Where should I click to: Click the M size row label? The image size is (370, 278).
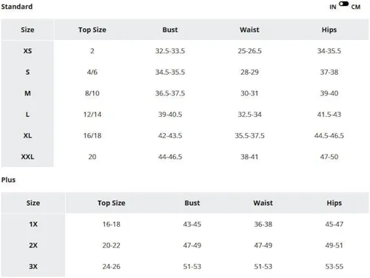tap(27, 93)
